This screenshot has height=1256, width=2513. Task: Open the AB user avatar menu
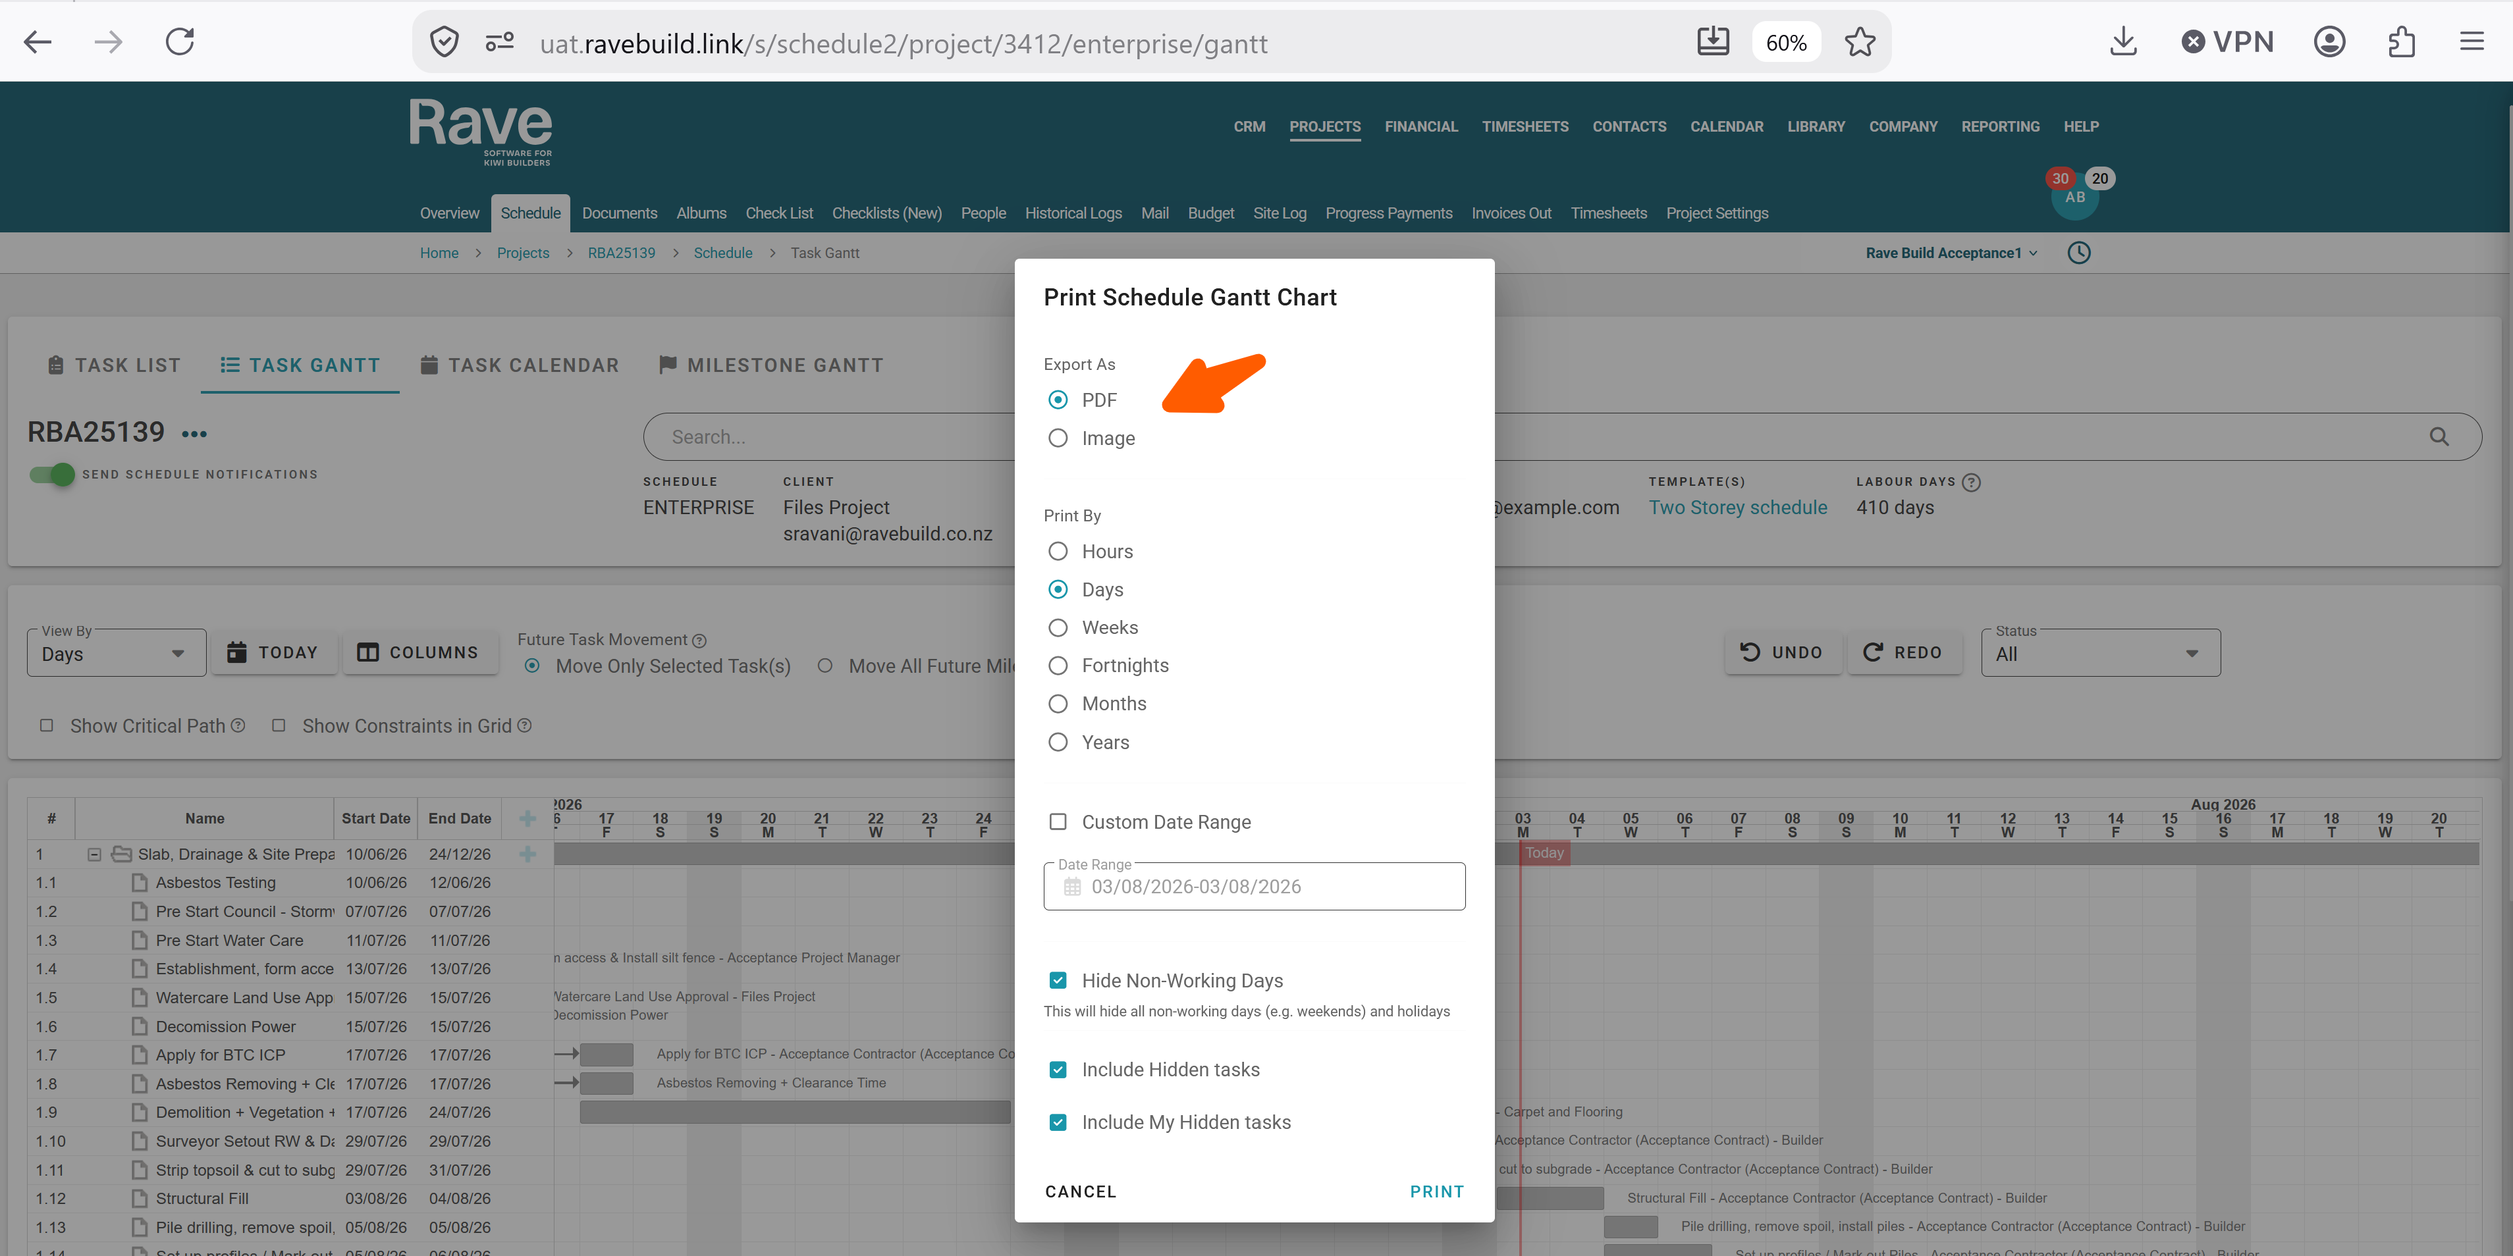click(2075, 198)
